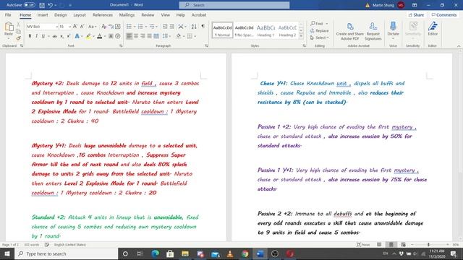This screenshot has width=463, height=260.
Task: Click the Replace button
Action: 320,30
